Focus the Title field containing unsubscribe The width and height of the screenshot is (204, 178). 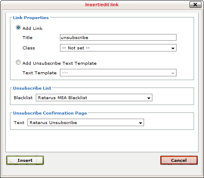click(118, 37)
